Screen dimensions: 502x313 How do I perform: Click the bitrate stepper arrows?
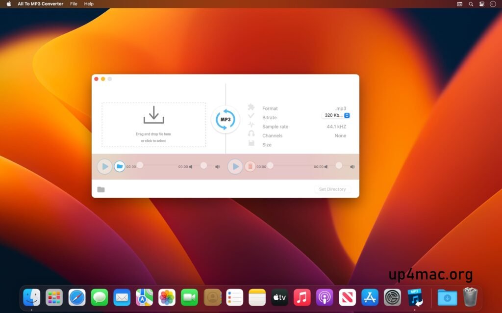[x=346, y=115]
